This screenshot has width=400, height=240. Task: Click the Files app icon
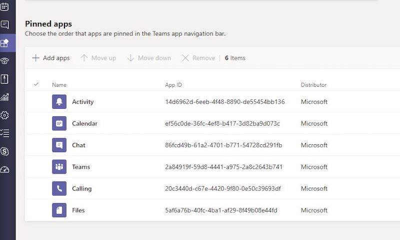pyautogui.click(x=59, y=210)
